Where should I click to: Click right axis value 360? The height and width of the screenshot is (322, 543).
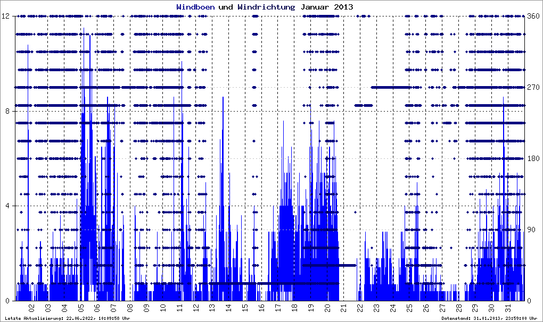[x=533, y=16]
